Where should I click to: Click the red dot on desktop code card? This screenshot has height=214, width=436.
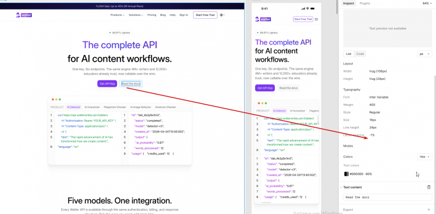coord(53,100)
